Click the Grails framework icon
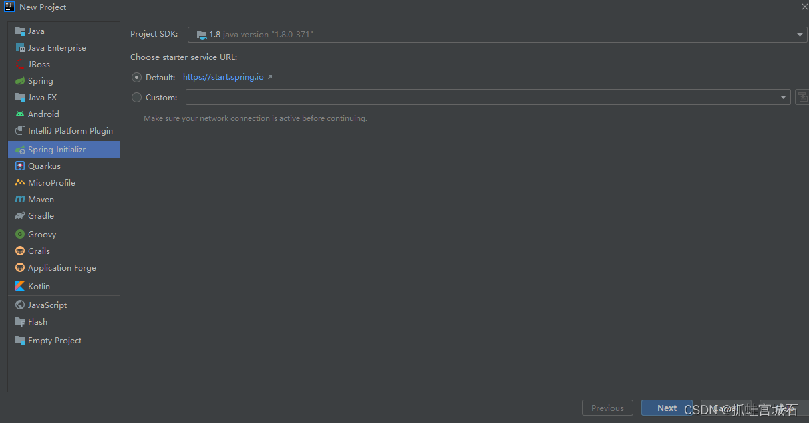The width and height of the screenshot is (809, 423). click(21, 251)
